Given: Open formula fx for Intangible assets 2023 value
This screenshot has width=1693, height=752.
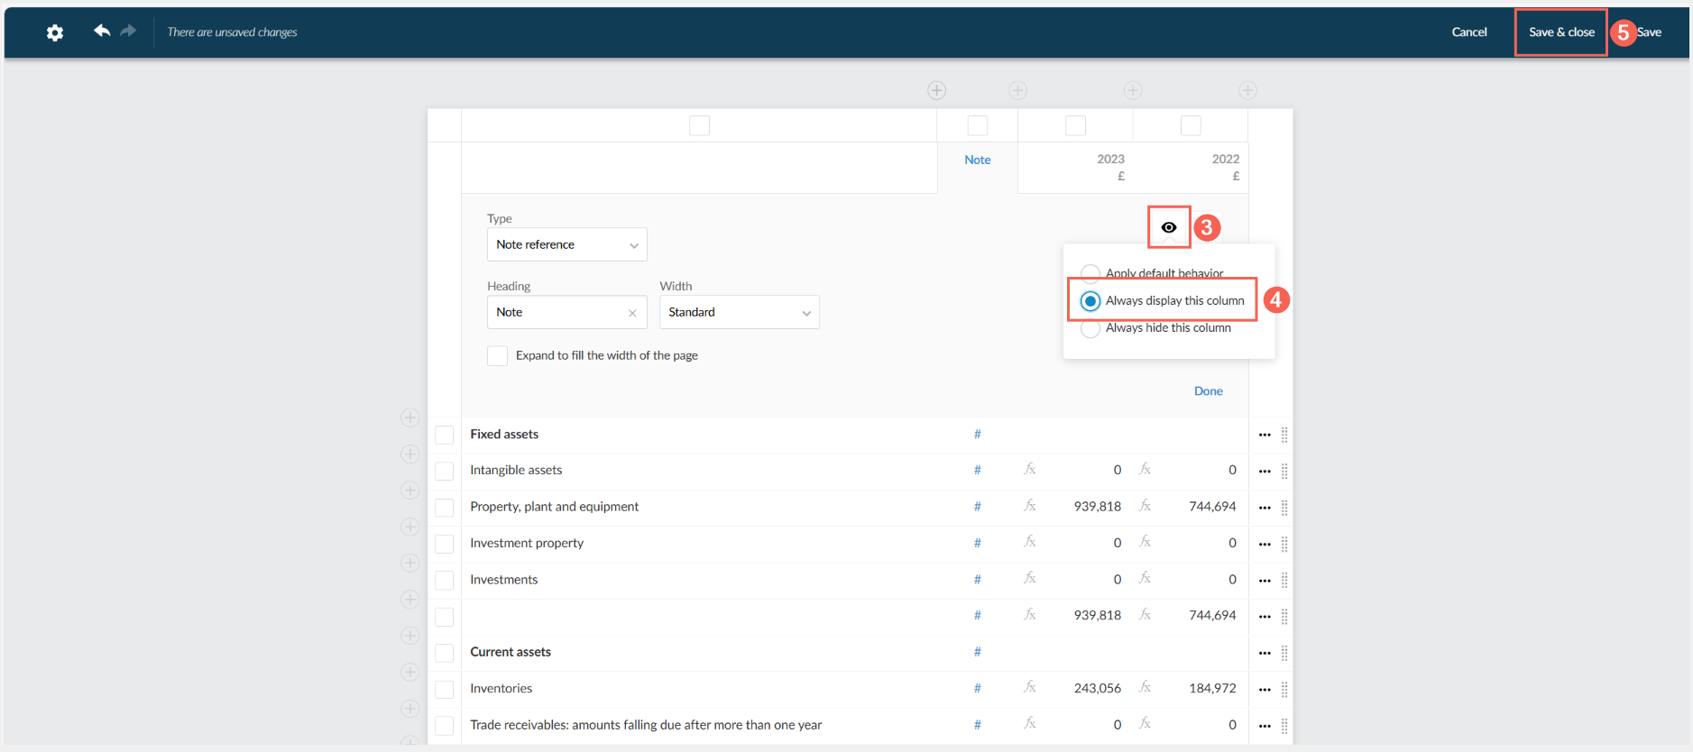Looking at the screenshot, I should click(1030, 469).
